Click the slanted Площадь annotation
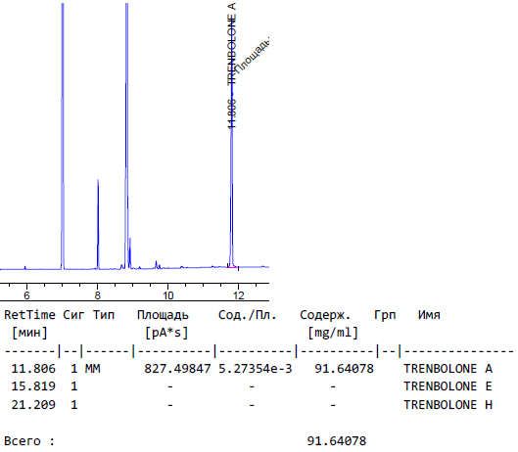Image resolution: width=518 pixels, height=452 pixels. tap(253, 55)
